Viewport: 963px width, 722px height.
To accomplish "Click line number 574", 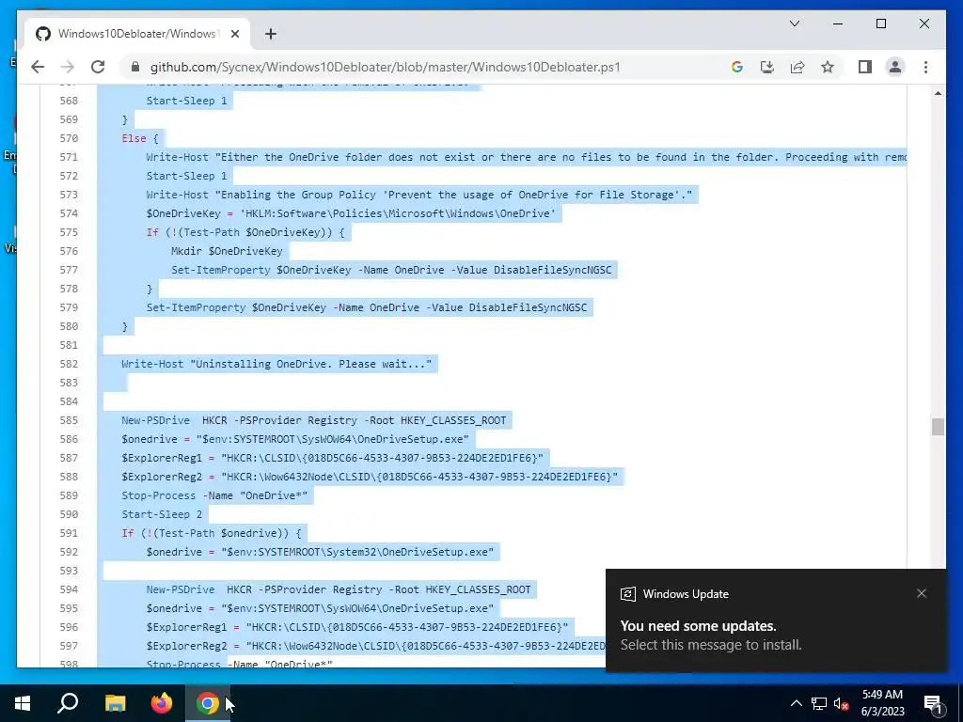I will pyautogui.click(x=69, y=213).
